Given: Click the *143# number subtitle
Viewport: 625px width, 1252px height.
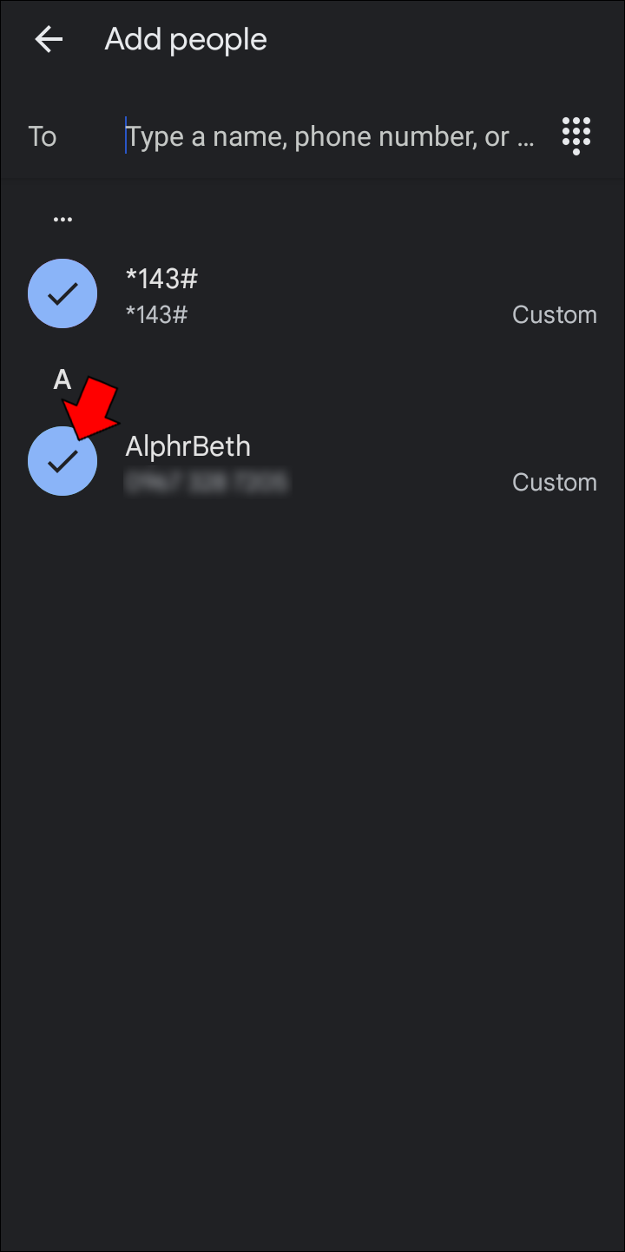Looking at the screenshot, I should [157, 314].
